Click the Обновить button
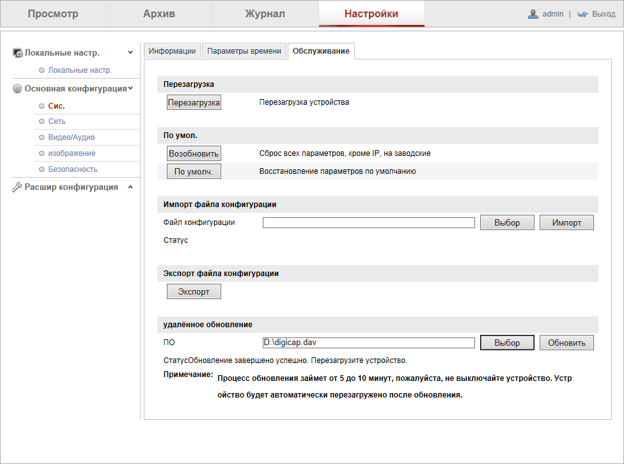 pos(566,343)
